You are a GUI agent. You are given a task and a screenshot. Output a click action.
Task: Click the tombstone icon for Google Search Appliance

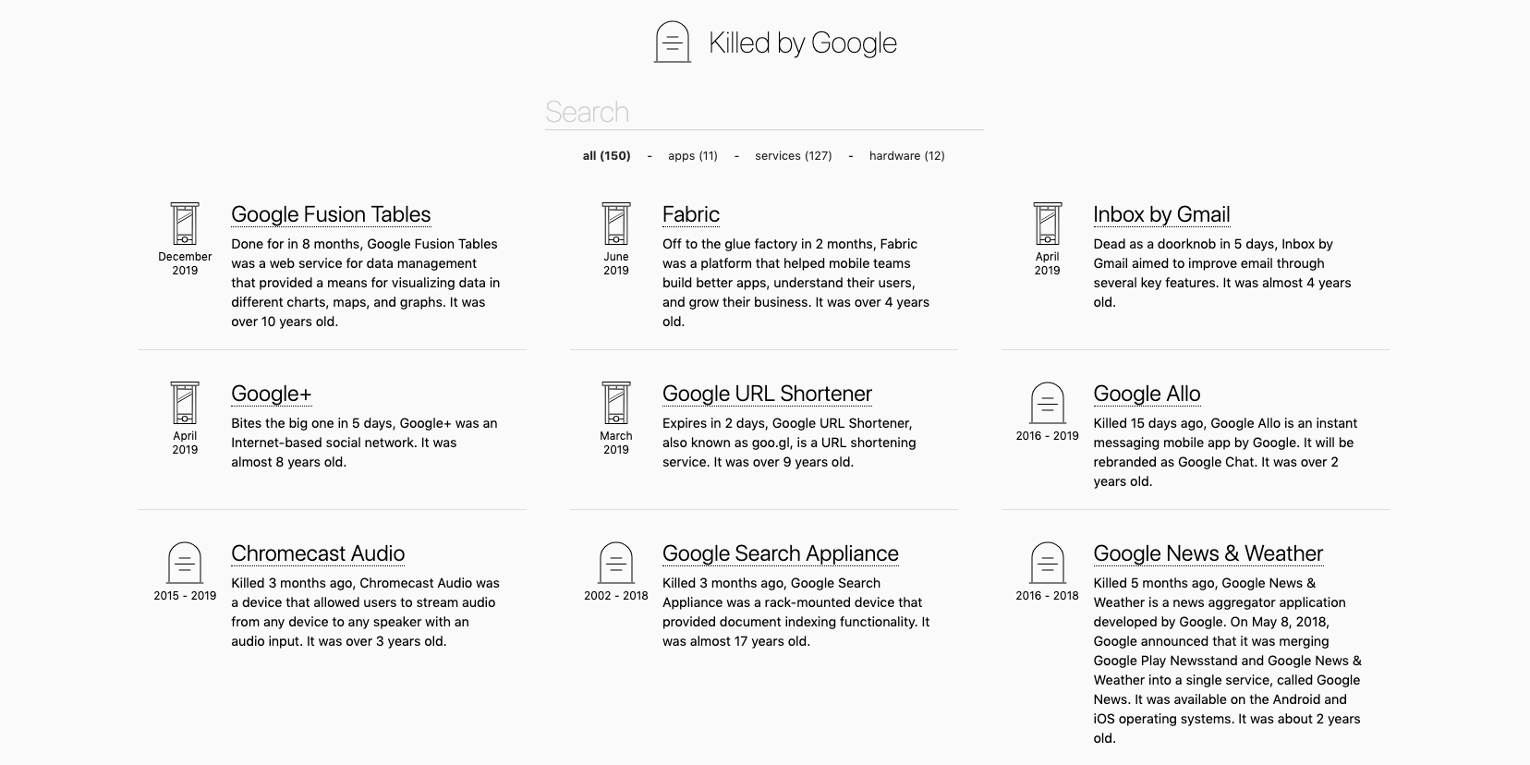coord(616,563)
